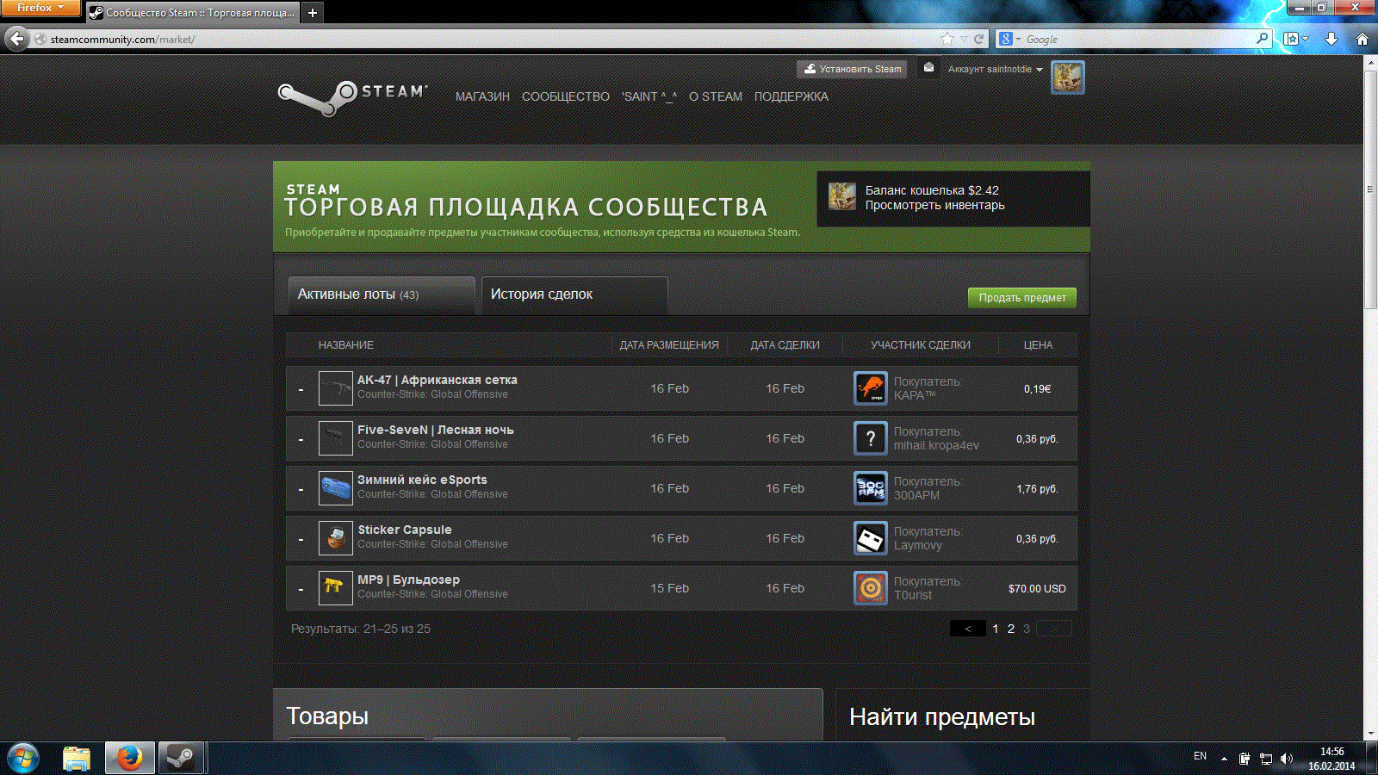1378x775 pixels.
Task: Open the О STEAM menu item
Action: pyautogui.click(x=715, y=96)
